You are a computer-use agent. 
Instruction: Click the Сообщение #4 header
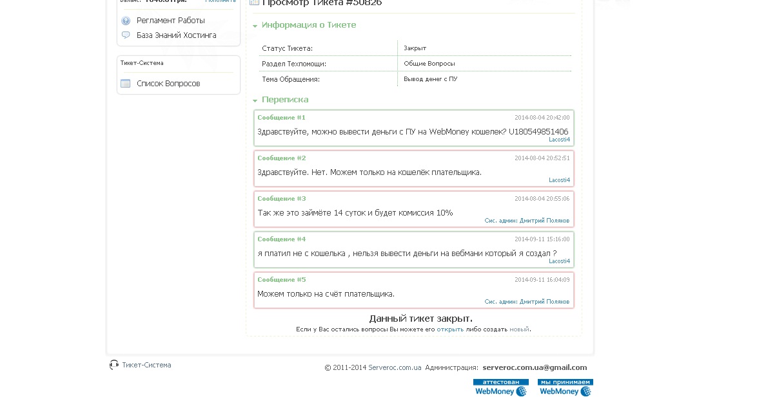coord(281,239)
